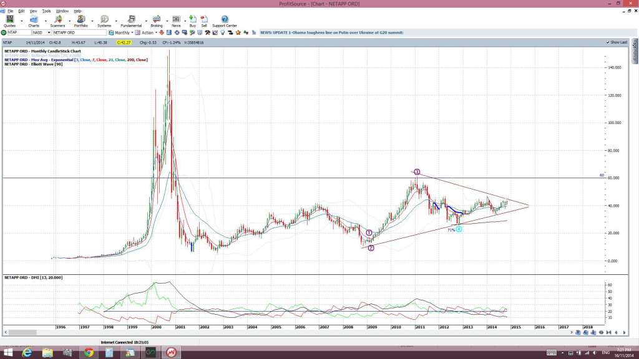Toggle the Show Last checkbox
639x359 pixels.
pyautogui.click(x=608, y=42)
